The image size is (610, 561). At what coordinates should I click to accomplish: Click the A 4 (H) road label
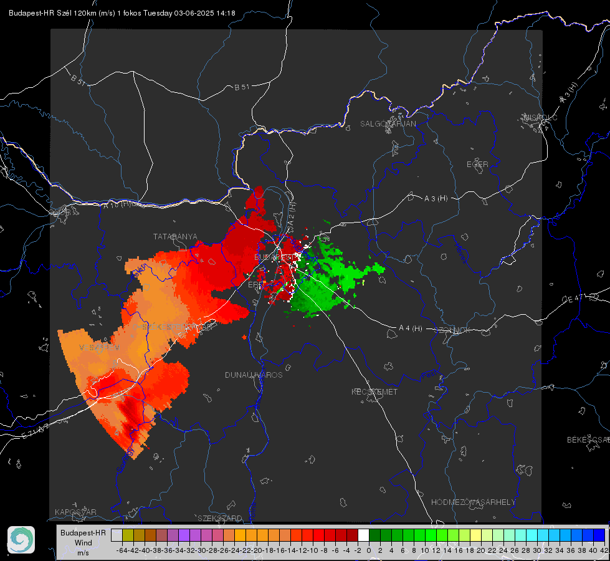tap(411, 328)
